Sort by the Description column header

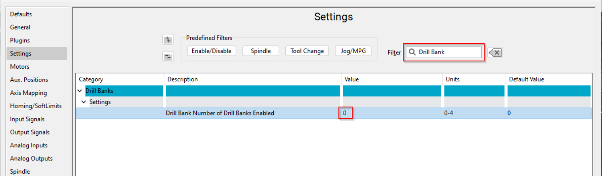point(183,79)
